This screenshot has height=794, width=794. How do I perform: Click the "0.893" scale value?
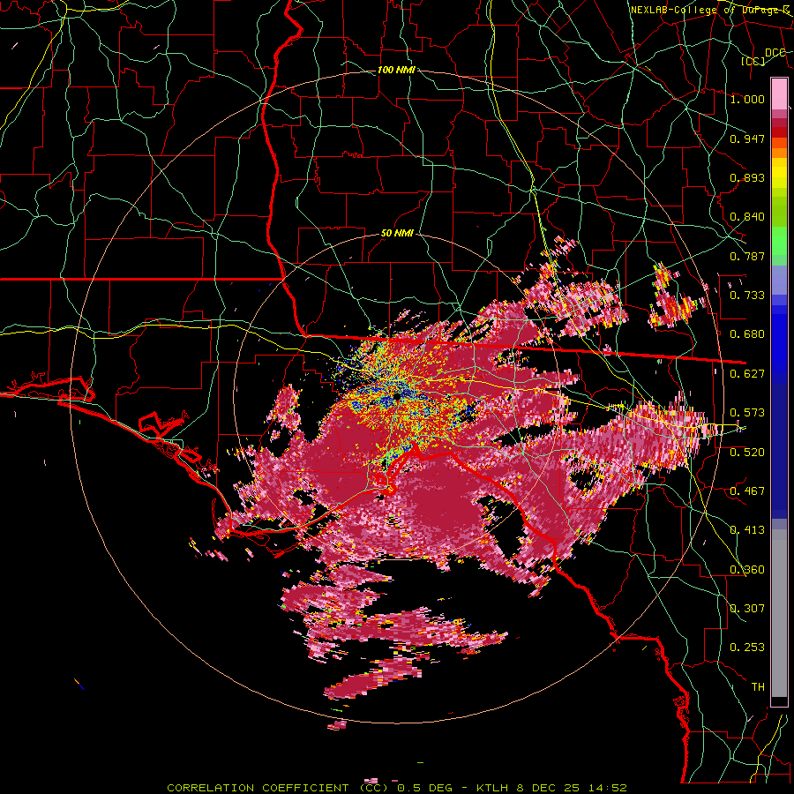pos(747,177)
